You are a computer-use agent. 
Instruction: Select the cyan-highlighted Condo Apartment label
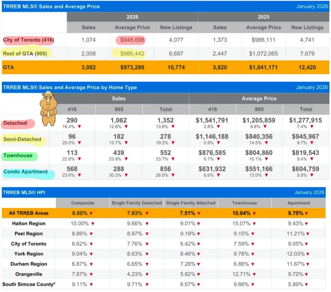coord(26,172)
